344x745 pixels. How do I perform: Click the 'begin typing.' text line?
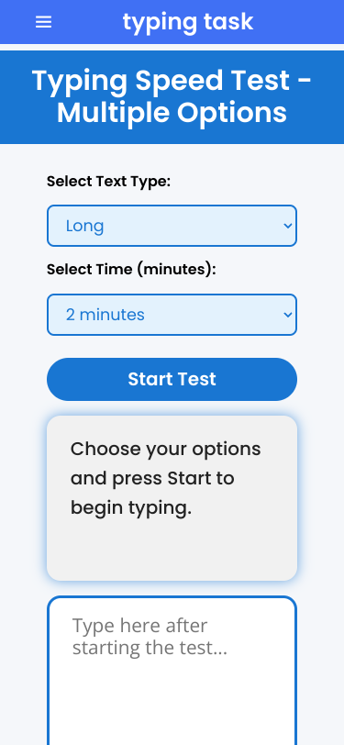click(131, 508)
